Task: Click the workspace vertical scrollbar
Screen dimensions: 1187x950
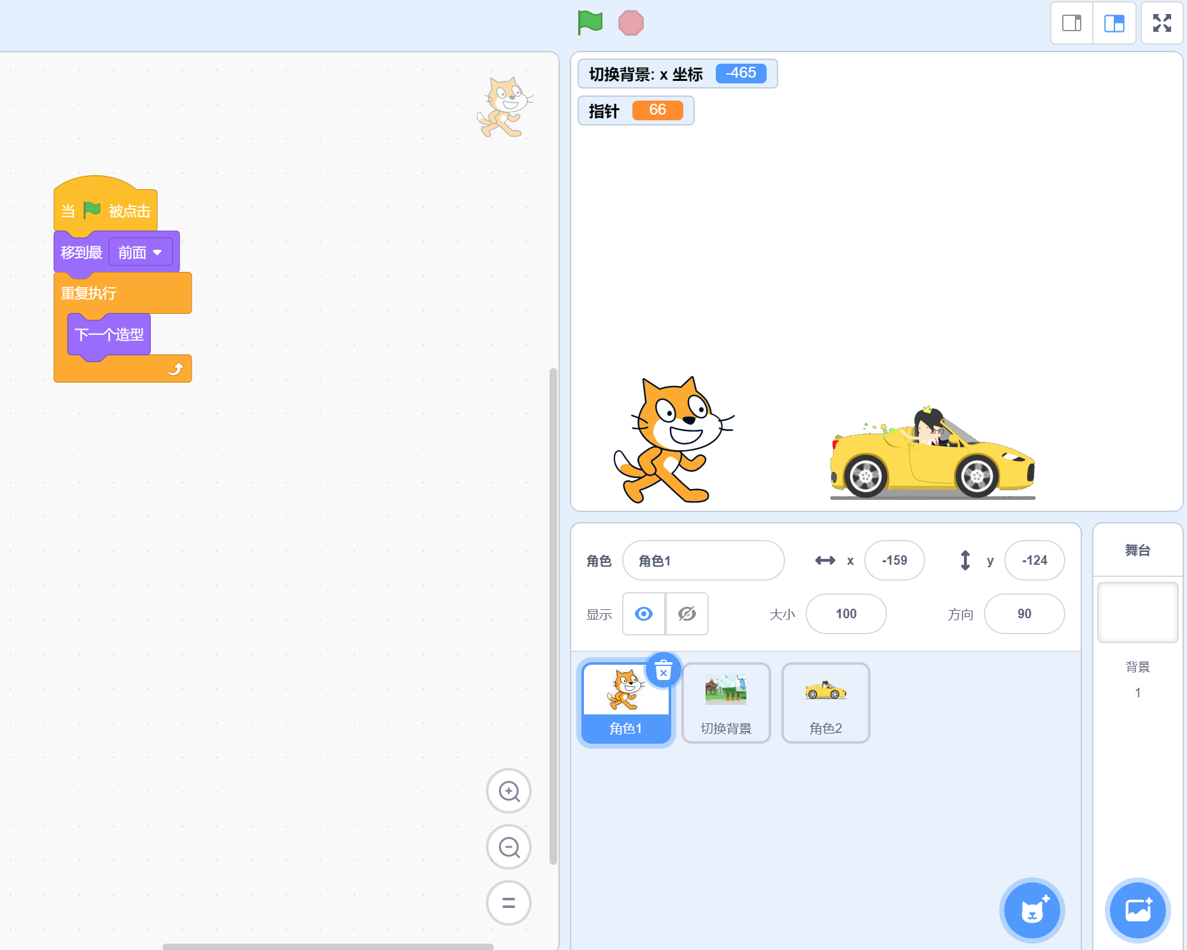Action: click(x=553, y=616)
